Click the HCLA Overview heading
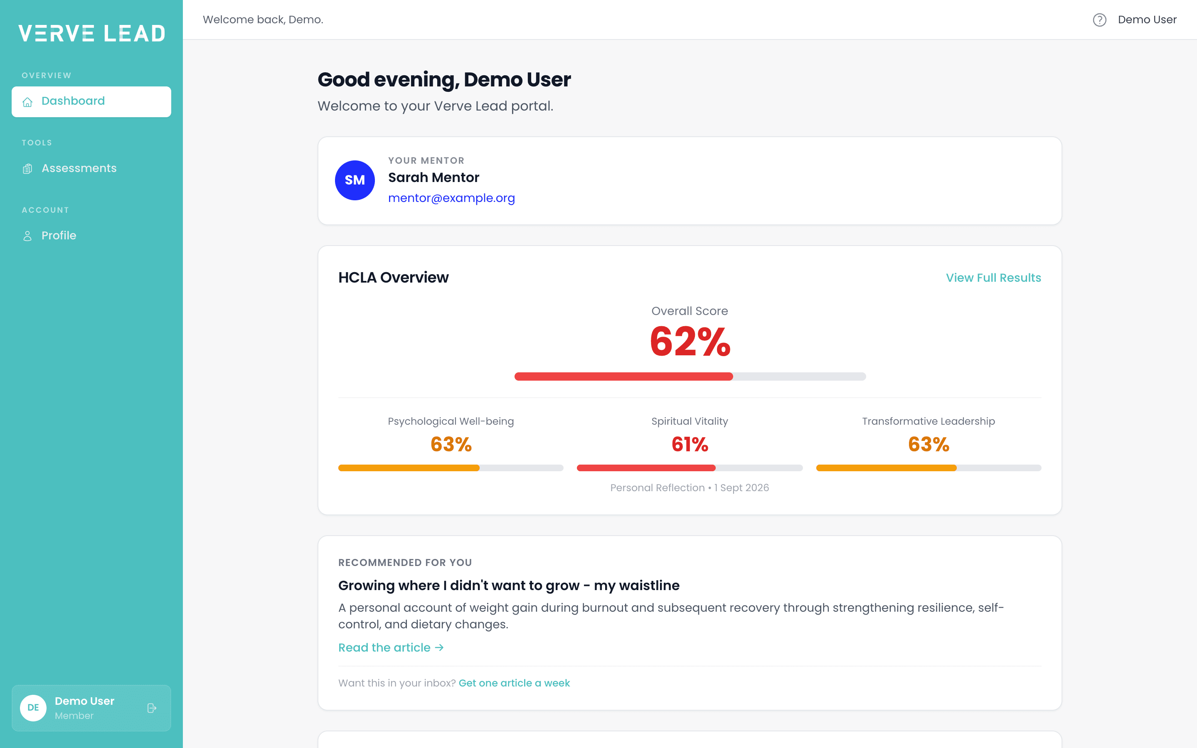This screenshot has width=1197, height=748. [393, 278]
